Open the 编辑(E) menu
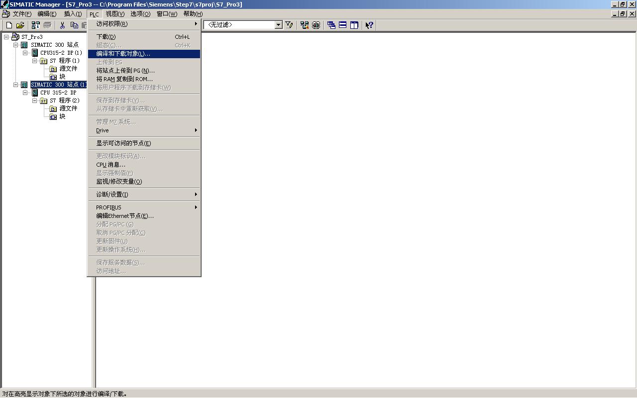This screenshot has width=637, height=398. tap(47, 14)
